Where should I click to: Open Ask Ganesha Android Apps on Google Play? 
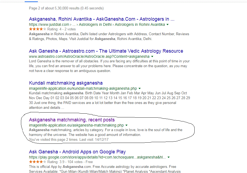[x=77, y=152]
